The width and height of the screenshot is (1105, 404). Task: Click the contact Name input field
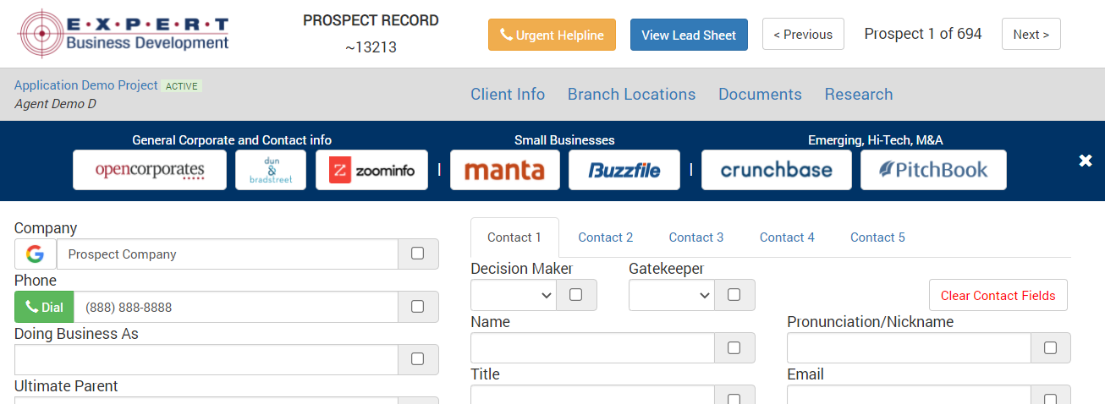593,347
